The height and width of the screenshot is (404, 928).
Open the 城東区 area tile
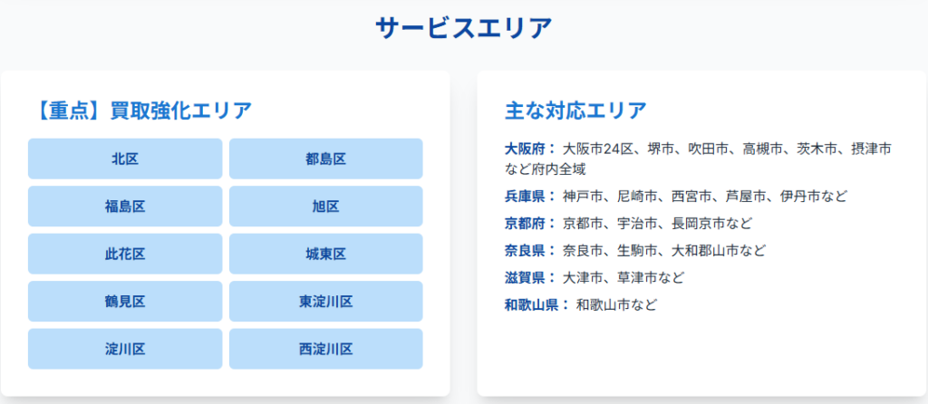click(325, 254)
